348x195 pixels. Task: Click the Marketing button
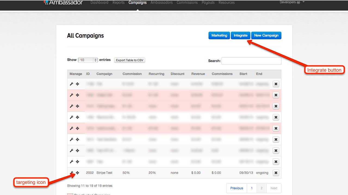[x=219, y=35]
